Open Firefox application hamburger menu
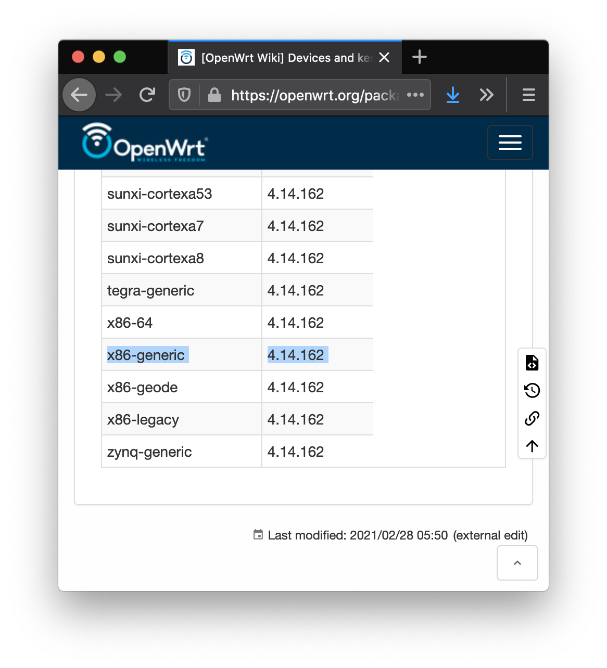Screen dimensions: 607x668 529,95
